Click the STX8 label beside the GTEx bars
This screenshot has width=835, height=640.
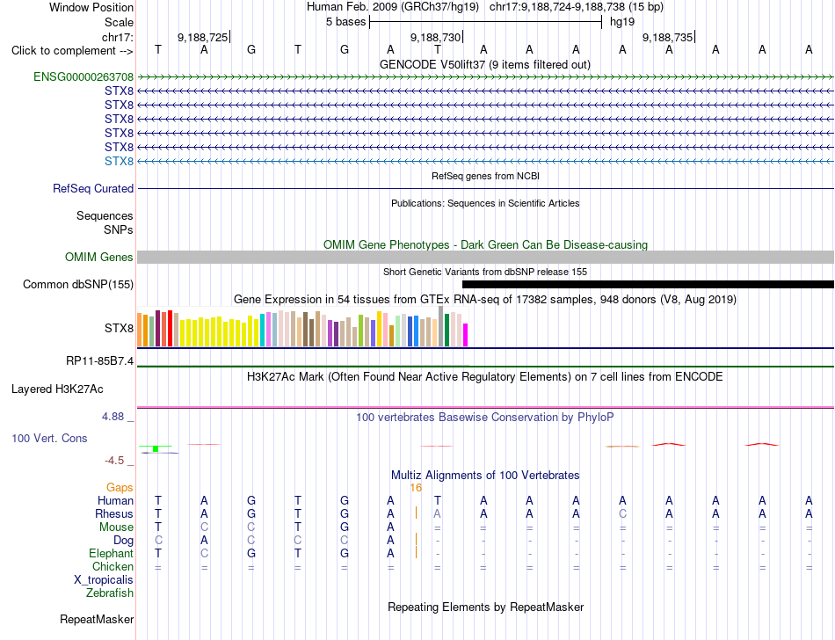coord(119,328)
